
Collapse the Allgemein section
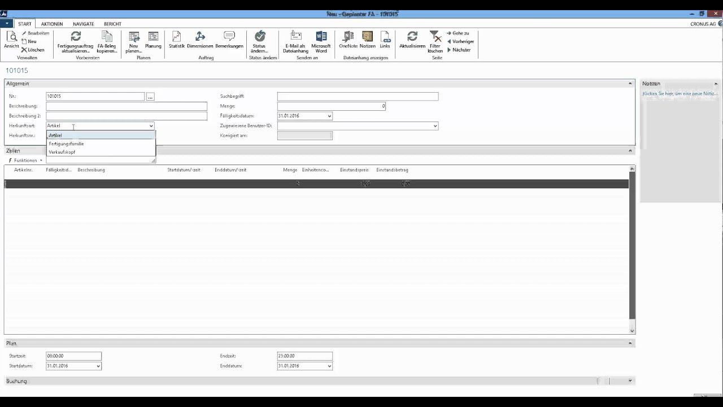(630, 84)
